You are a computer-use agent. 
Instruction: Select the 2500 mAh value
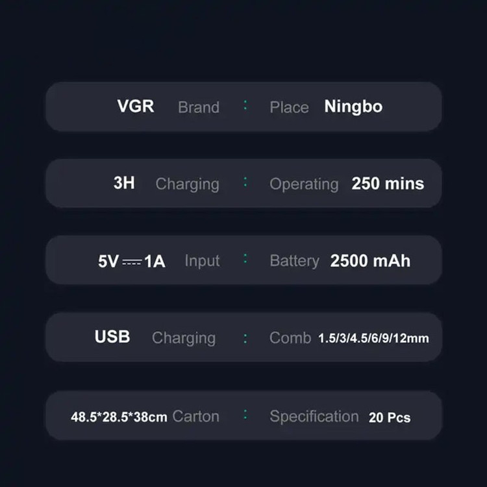[370, 260]
